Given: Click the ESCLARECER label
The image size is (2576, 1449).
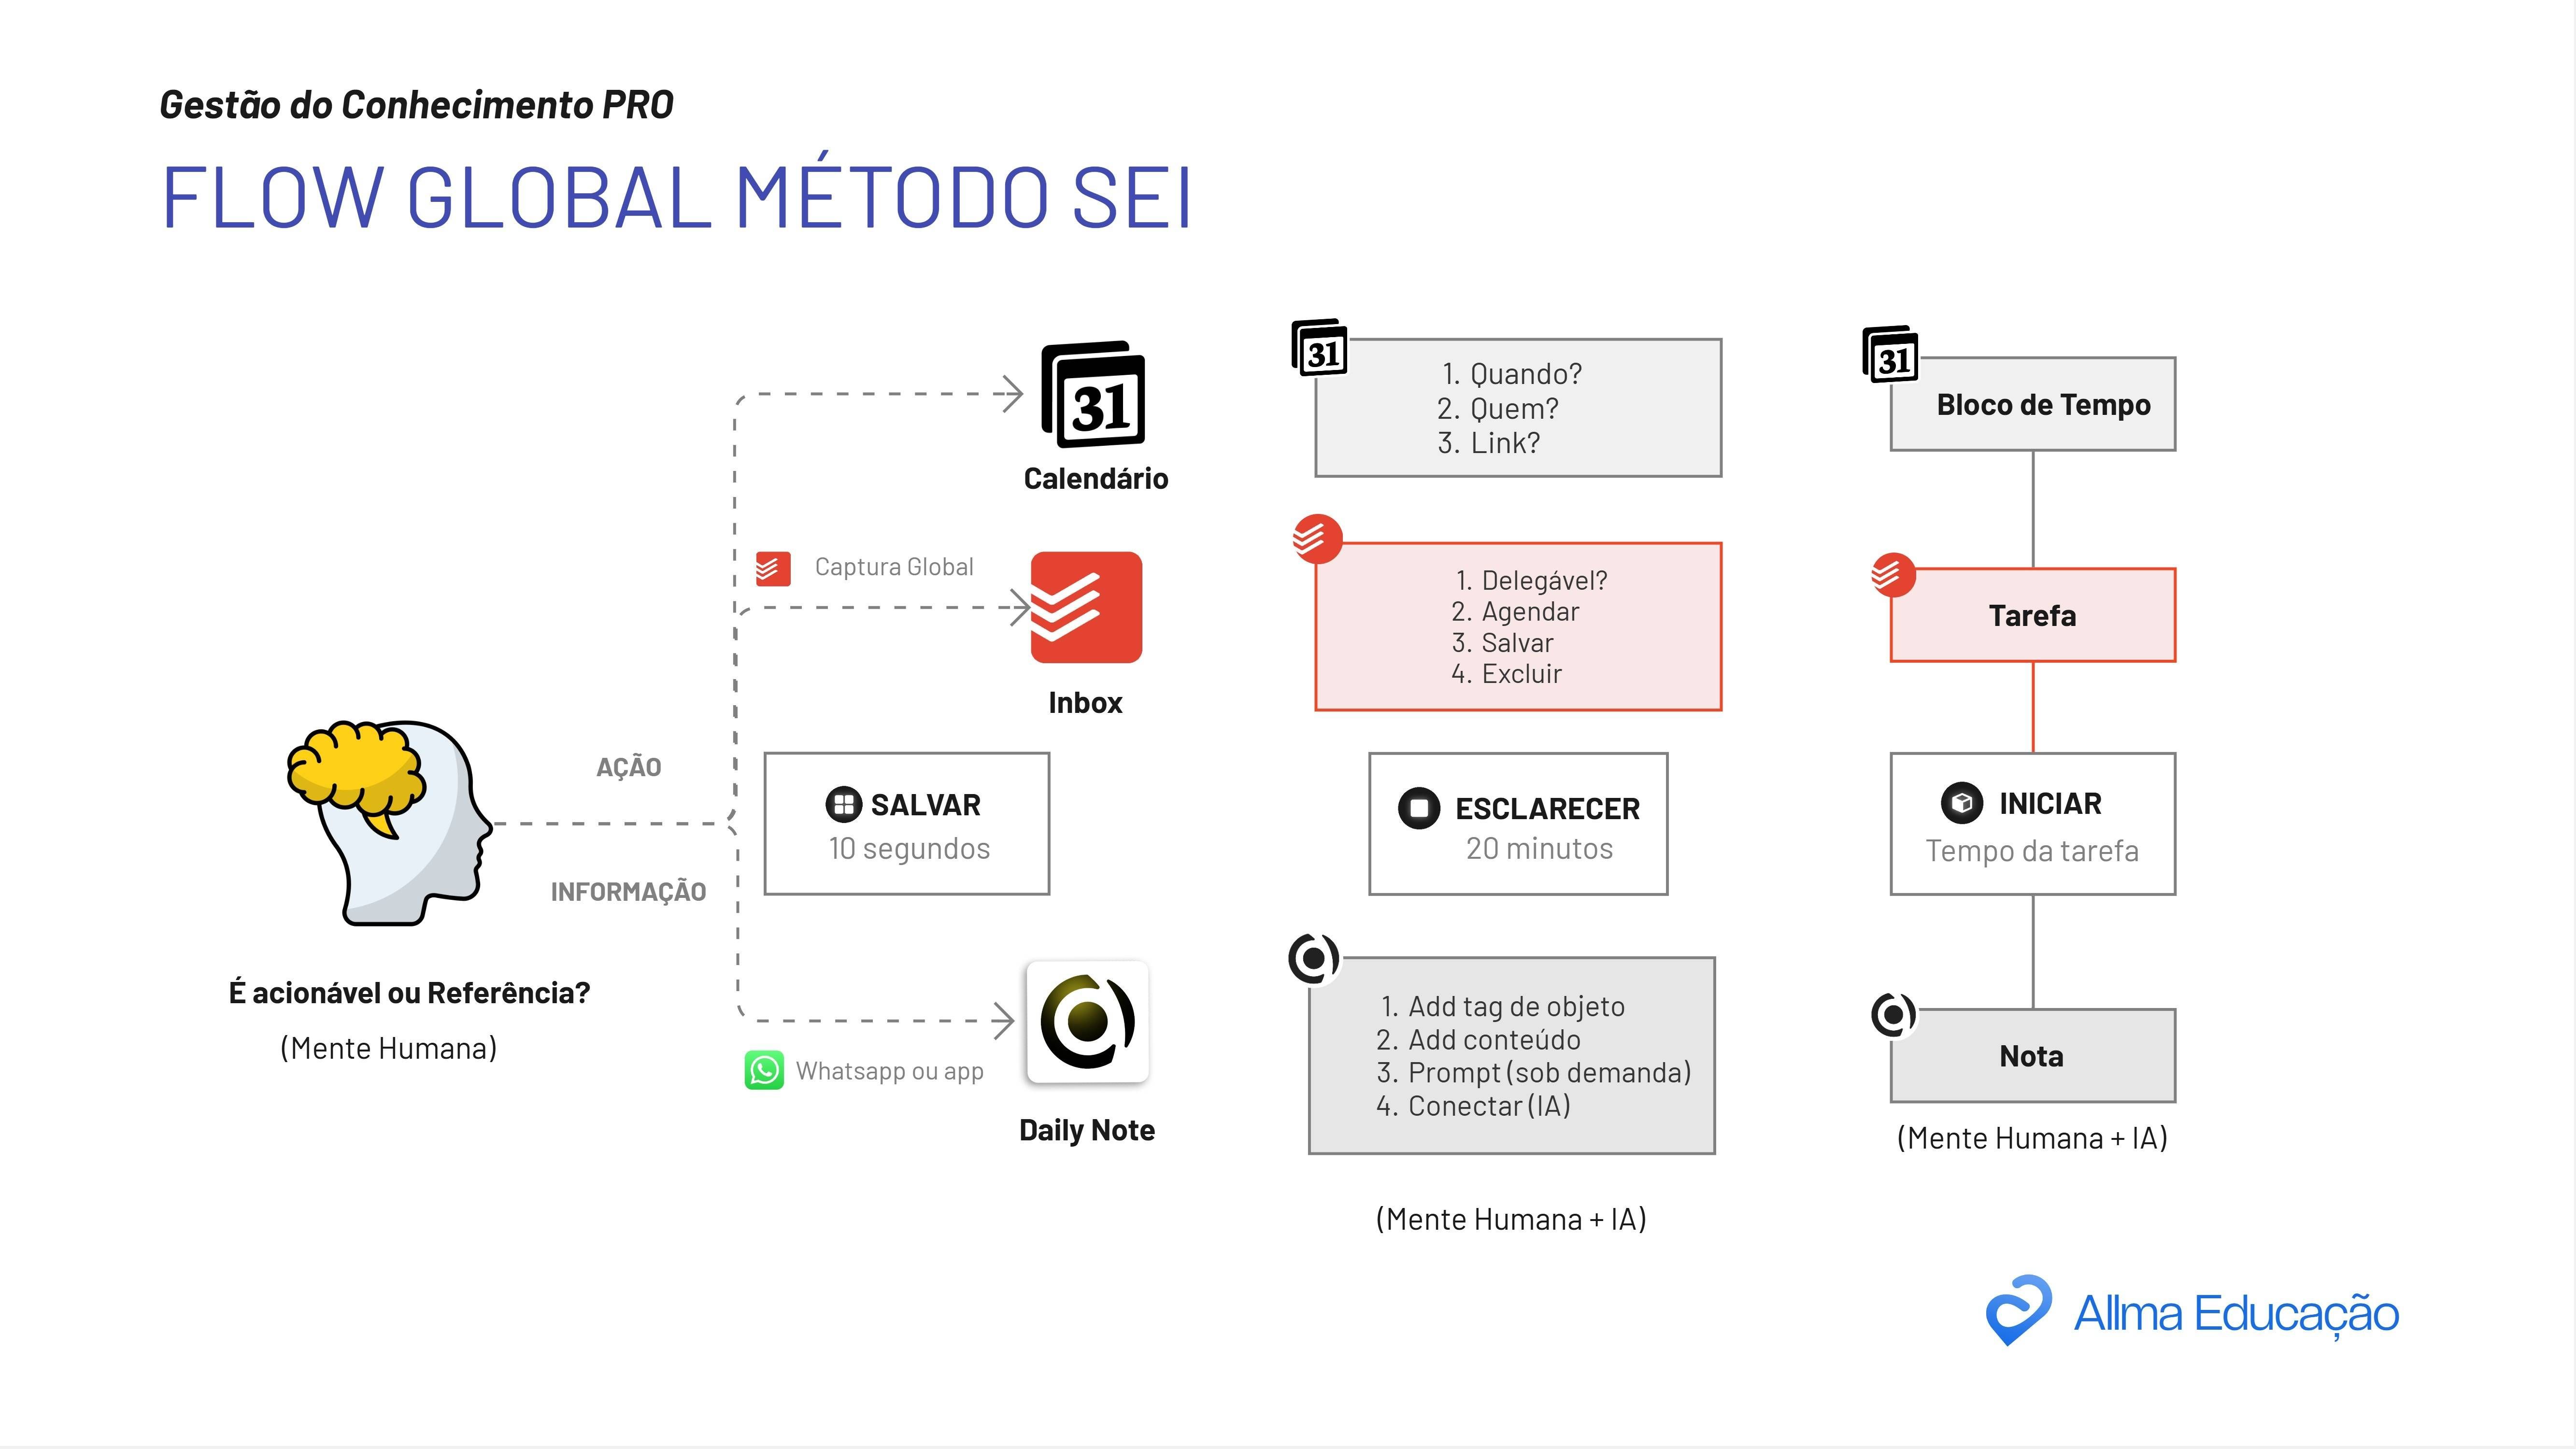Looking at the screenshot, I should (1547, 808).
